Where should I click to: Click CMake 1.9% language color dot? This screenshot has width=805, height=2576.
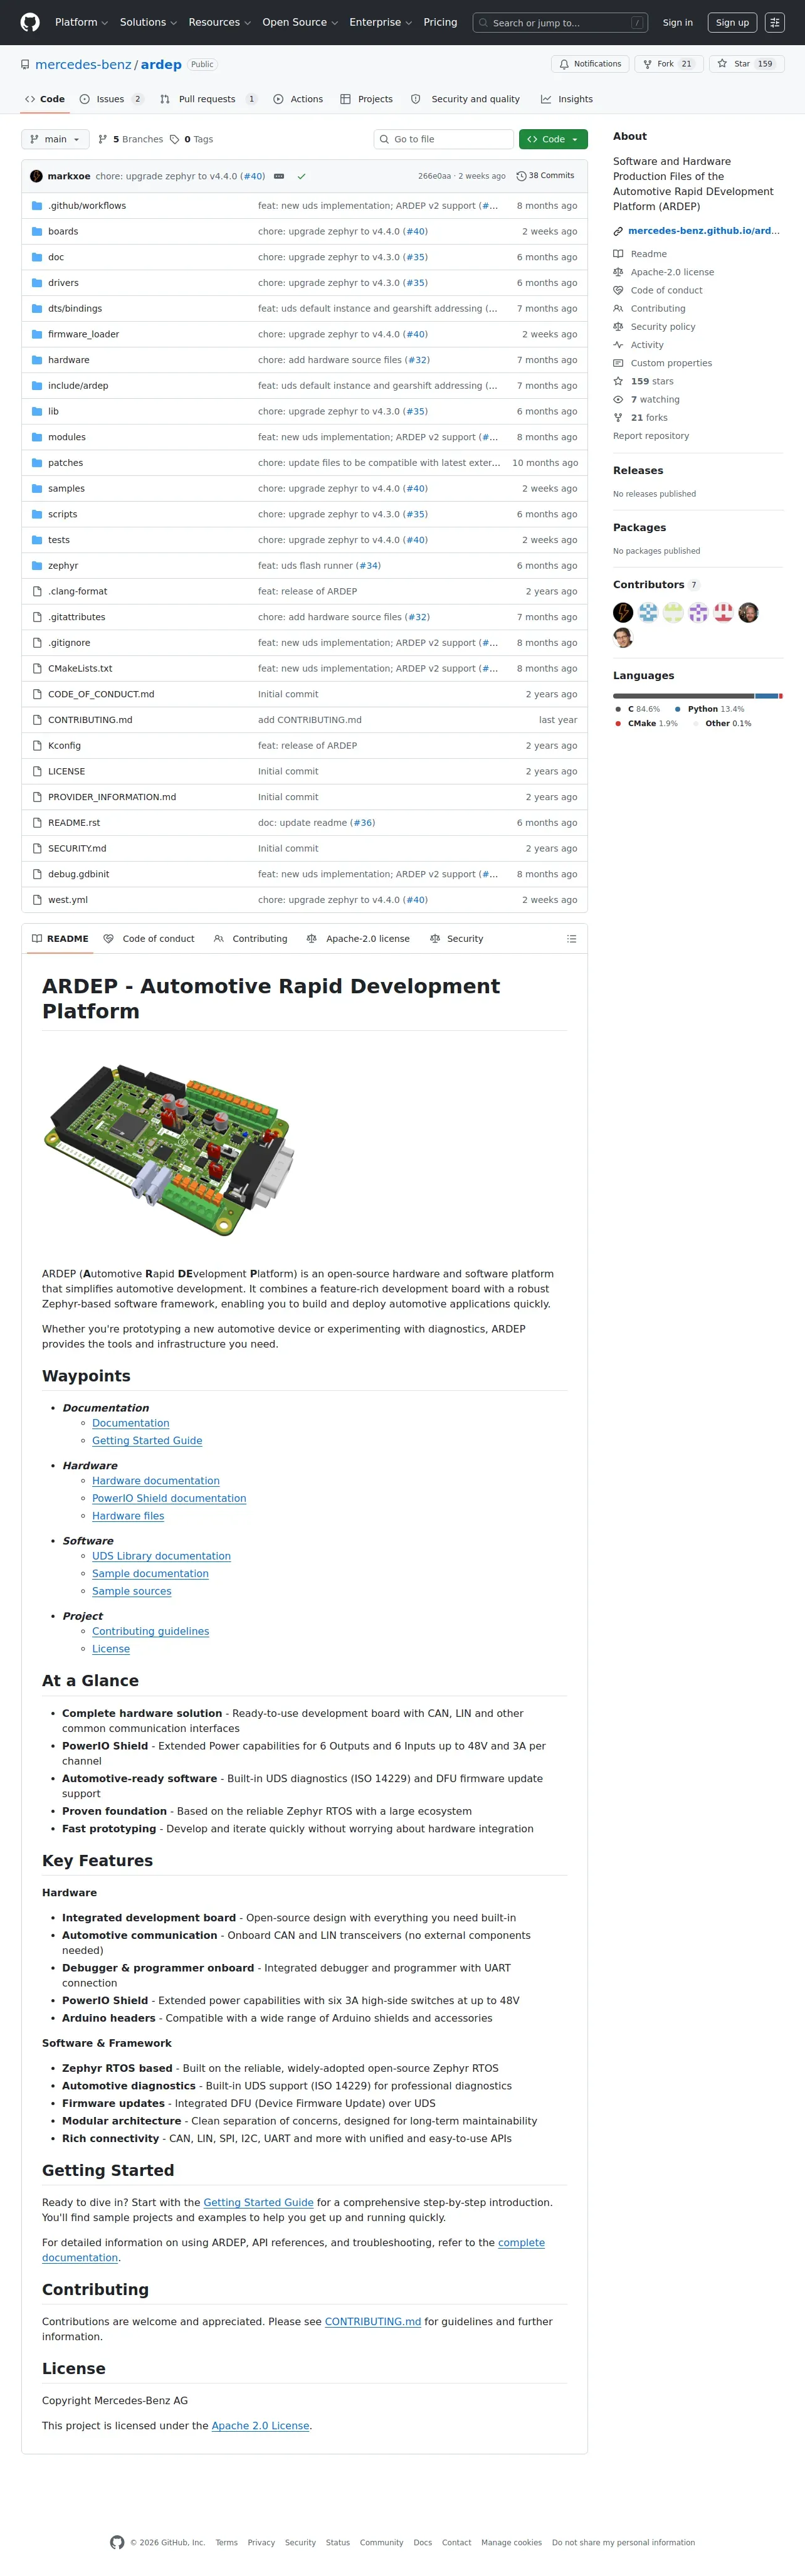click(x=618, y=724)
